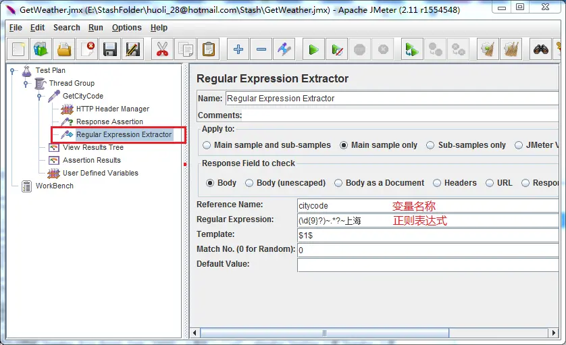
Task: Click the Match No. input field
Action: tap(428, 250)
